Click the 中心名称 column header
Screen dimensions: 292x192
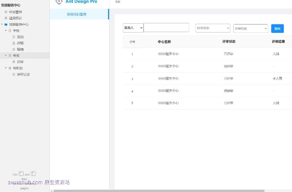click(164, 42)
